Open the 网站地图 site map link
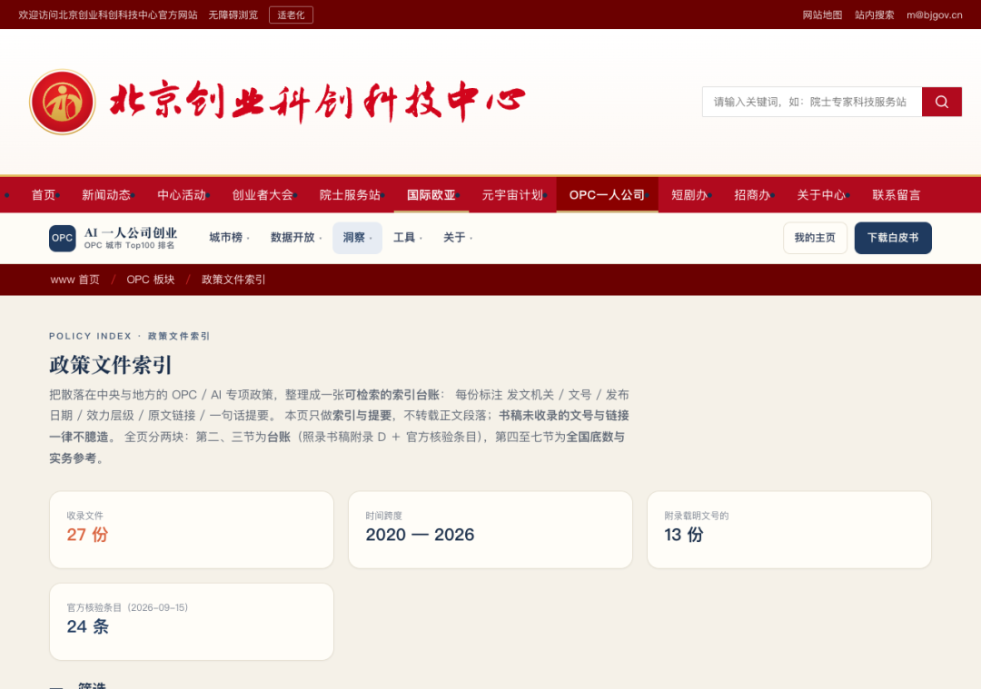The image size is (981, 689). pos(822,15)
